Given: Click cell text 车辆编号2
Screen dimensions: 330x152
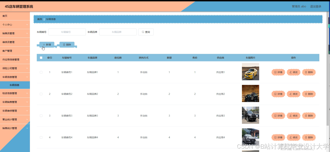Looking at the screenshot, I should tap(67, 94).
